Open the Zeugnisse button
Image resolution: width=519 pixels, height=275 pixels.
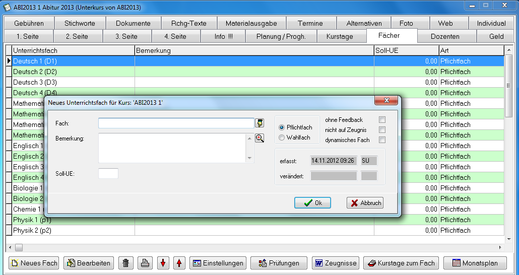[x=336, y=263]
